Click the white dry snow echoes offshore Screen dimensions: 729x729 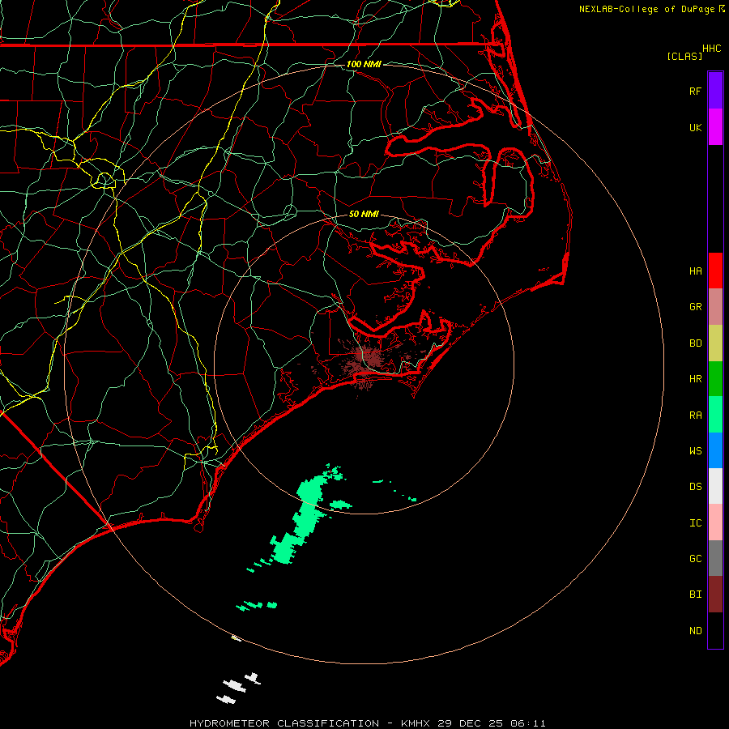click(238, 687)
